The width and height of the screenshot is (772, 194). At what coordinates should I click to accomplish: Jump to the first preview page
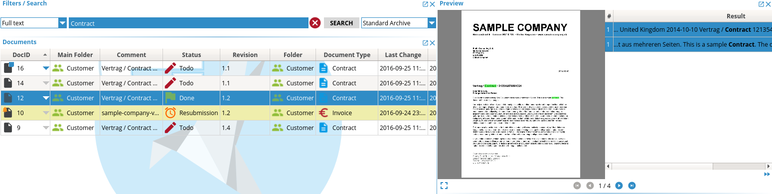tap(577, 186)
